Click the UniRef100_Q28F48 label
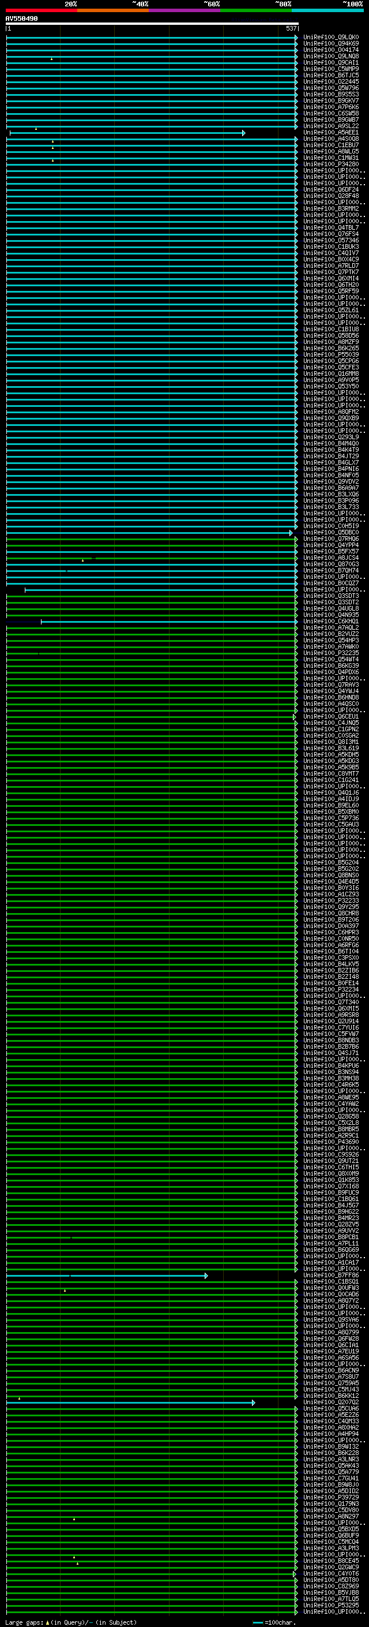Viewport: 369px width, 1627px height. [x=330, y=196]
